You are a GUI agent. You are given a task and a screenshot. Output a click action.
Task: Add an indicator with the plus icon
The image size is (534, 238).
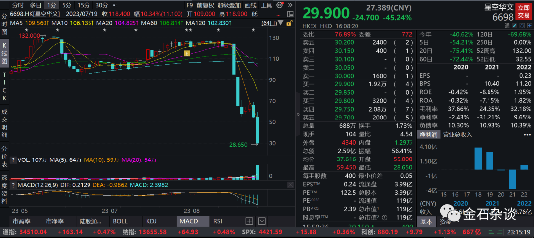pyautogui.click(x=249, y=221)
